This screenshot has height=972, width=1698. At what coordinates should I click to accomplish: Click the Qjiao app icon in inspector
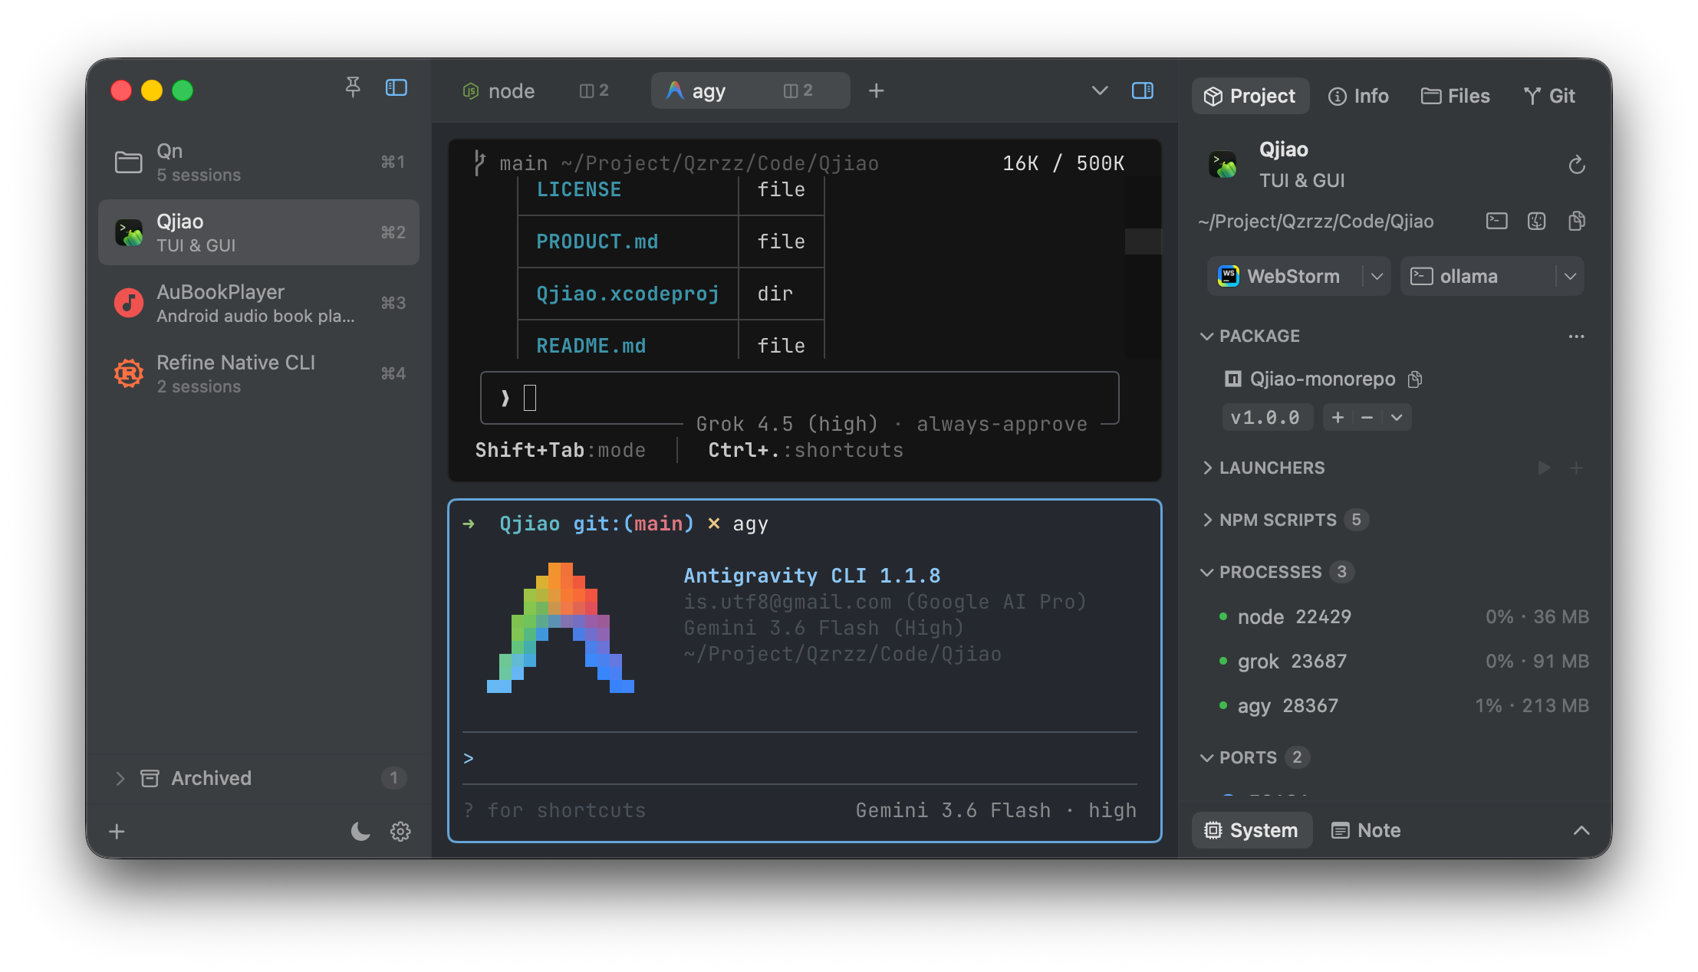(x=1222, y=164)
